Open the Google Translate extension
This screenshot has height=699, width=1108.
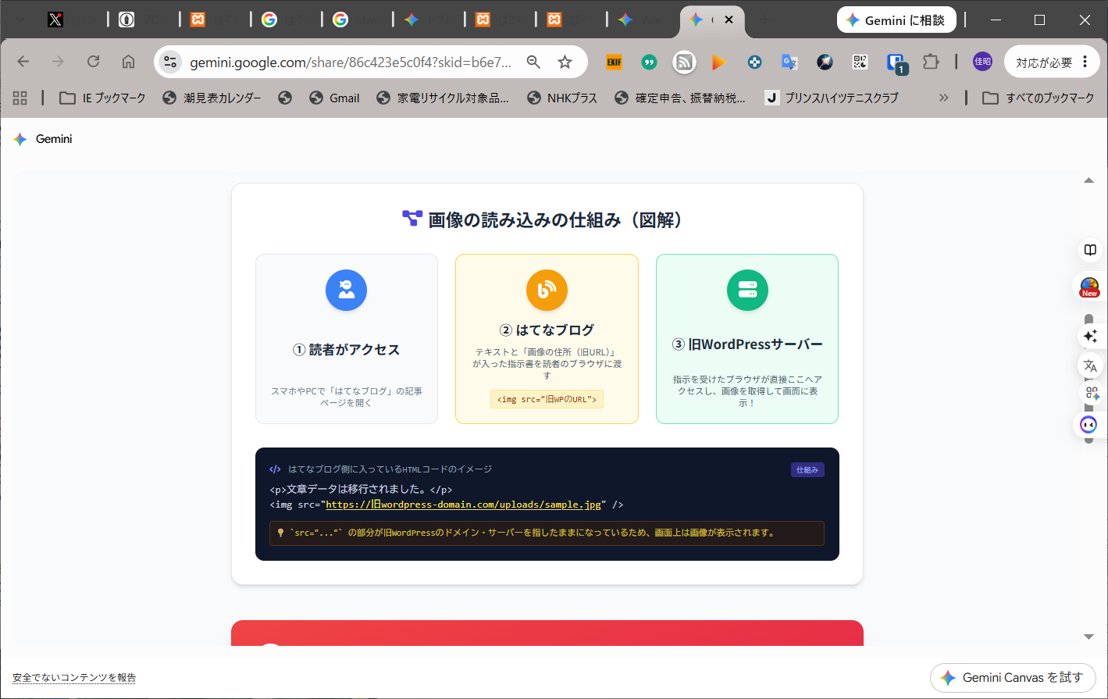(789, 62)
